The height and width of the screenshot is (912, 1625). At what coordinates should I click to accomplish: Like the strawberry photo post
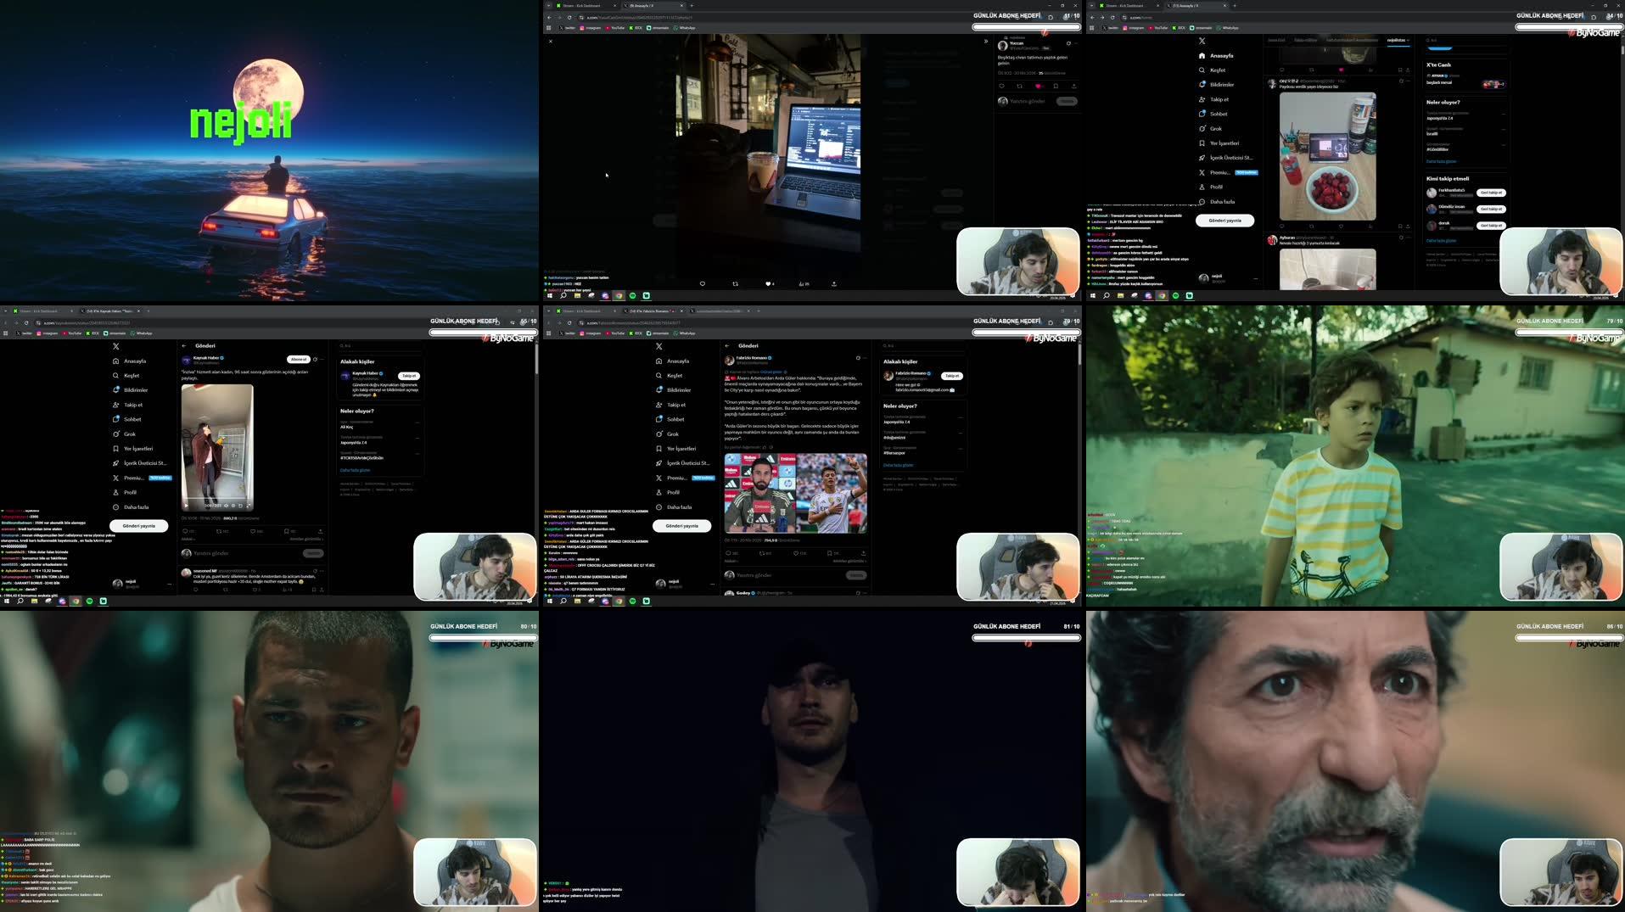(1341, 227)
